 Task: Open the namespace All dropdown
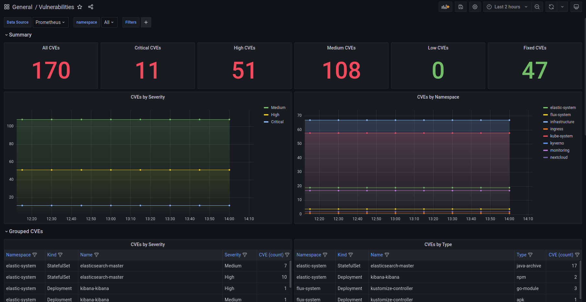click(109, 22)
